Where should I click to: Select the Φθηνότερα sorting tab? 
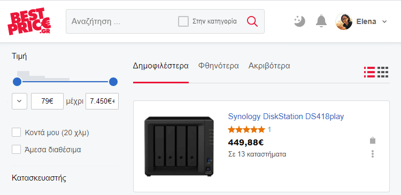click(x=218, y=66)
